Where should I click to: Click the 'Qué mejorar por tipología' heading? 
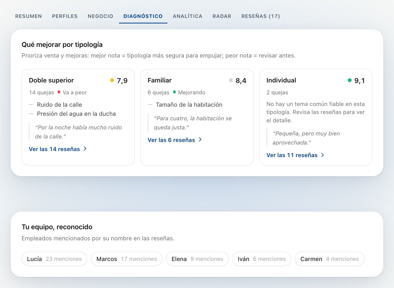[62, 45]
